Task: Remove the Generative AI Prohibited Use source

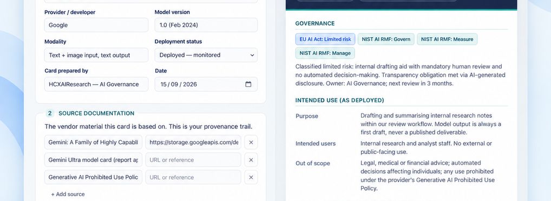Action: coord(251,177)
